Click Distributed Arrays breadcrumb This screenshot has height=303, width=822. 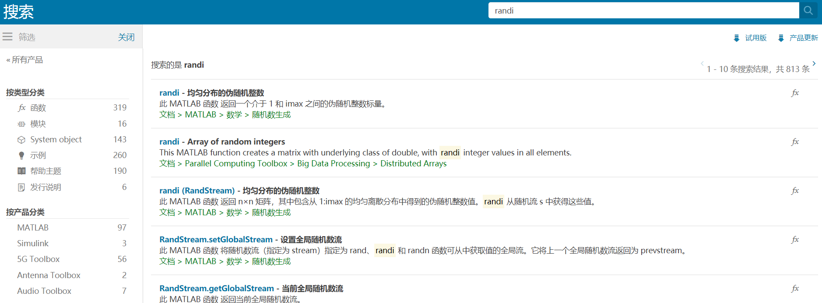coord(413,163)
